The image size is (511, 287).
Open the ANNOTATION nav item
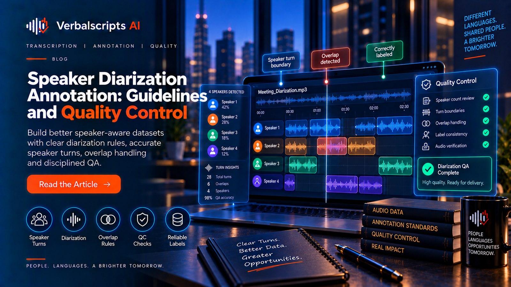point(114,46)
